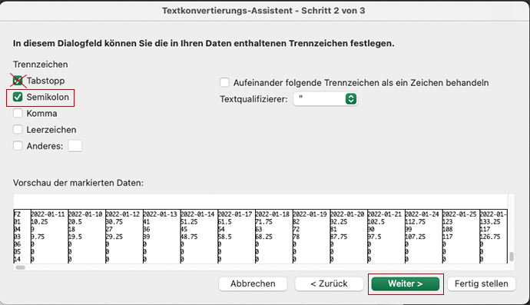Check Aufeinander folgende Trennzeichen option
The height and width of the screenshot is (305, 530).
(x=224, y=82)
